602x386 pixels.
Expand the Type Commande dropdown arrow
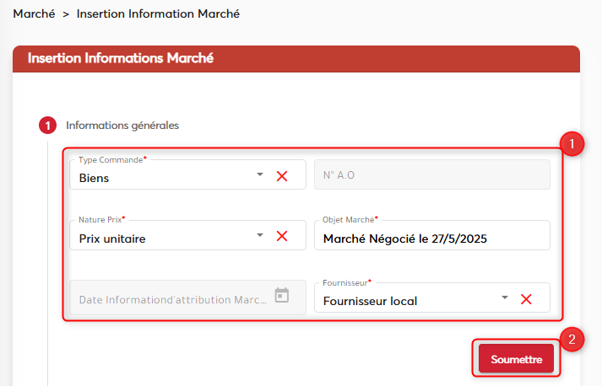(260, 176)
